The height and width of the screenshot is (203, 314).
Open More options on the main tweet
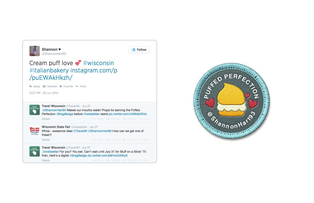click(x=81, y=86)
